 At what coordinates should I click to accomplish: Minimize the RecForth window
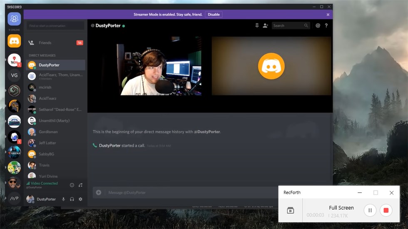pos(360,192)
